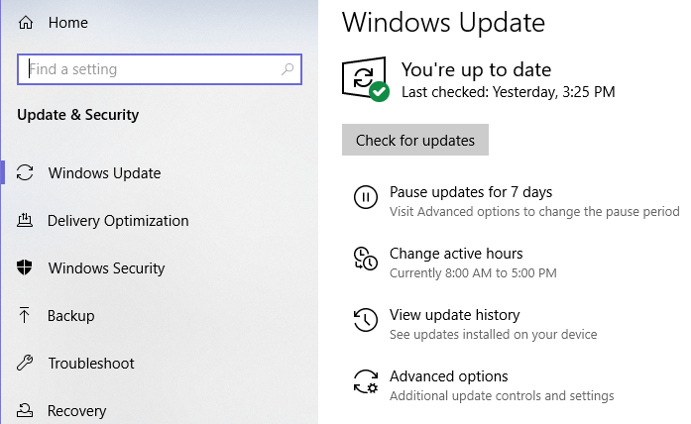691x424 pixels.
Task: Click "Currently 8:00 AM to 5:00 PM" text
Action: 473,273
